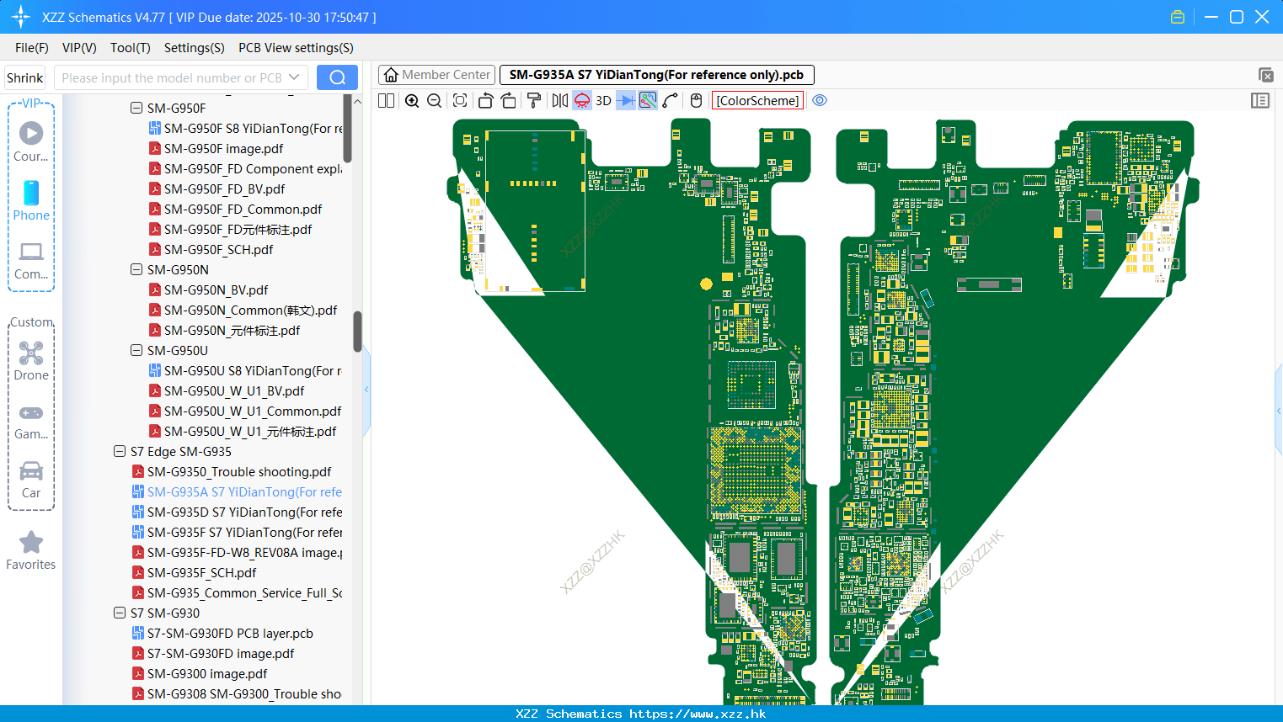
Task: Toggle the red lamp highlight tool
Action: pyautogui.click(x=582, y=101)
